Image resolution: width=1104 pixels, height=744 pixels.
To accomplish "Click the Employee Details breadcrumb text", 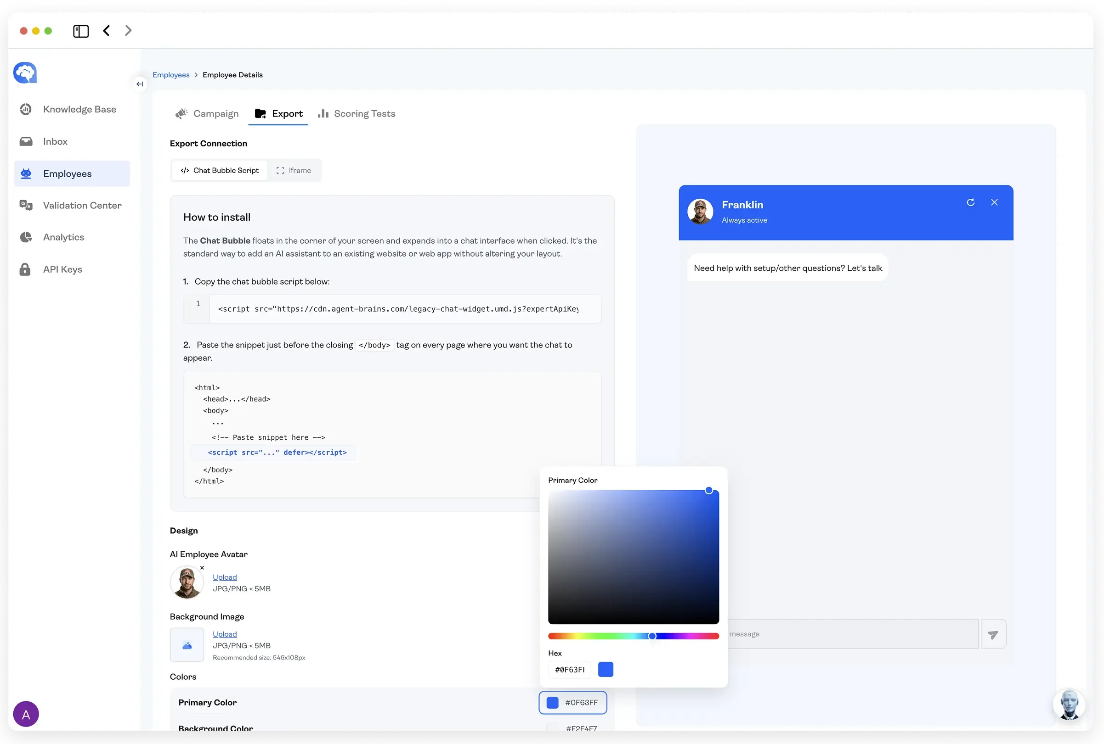I will coord(232,75).
